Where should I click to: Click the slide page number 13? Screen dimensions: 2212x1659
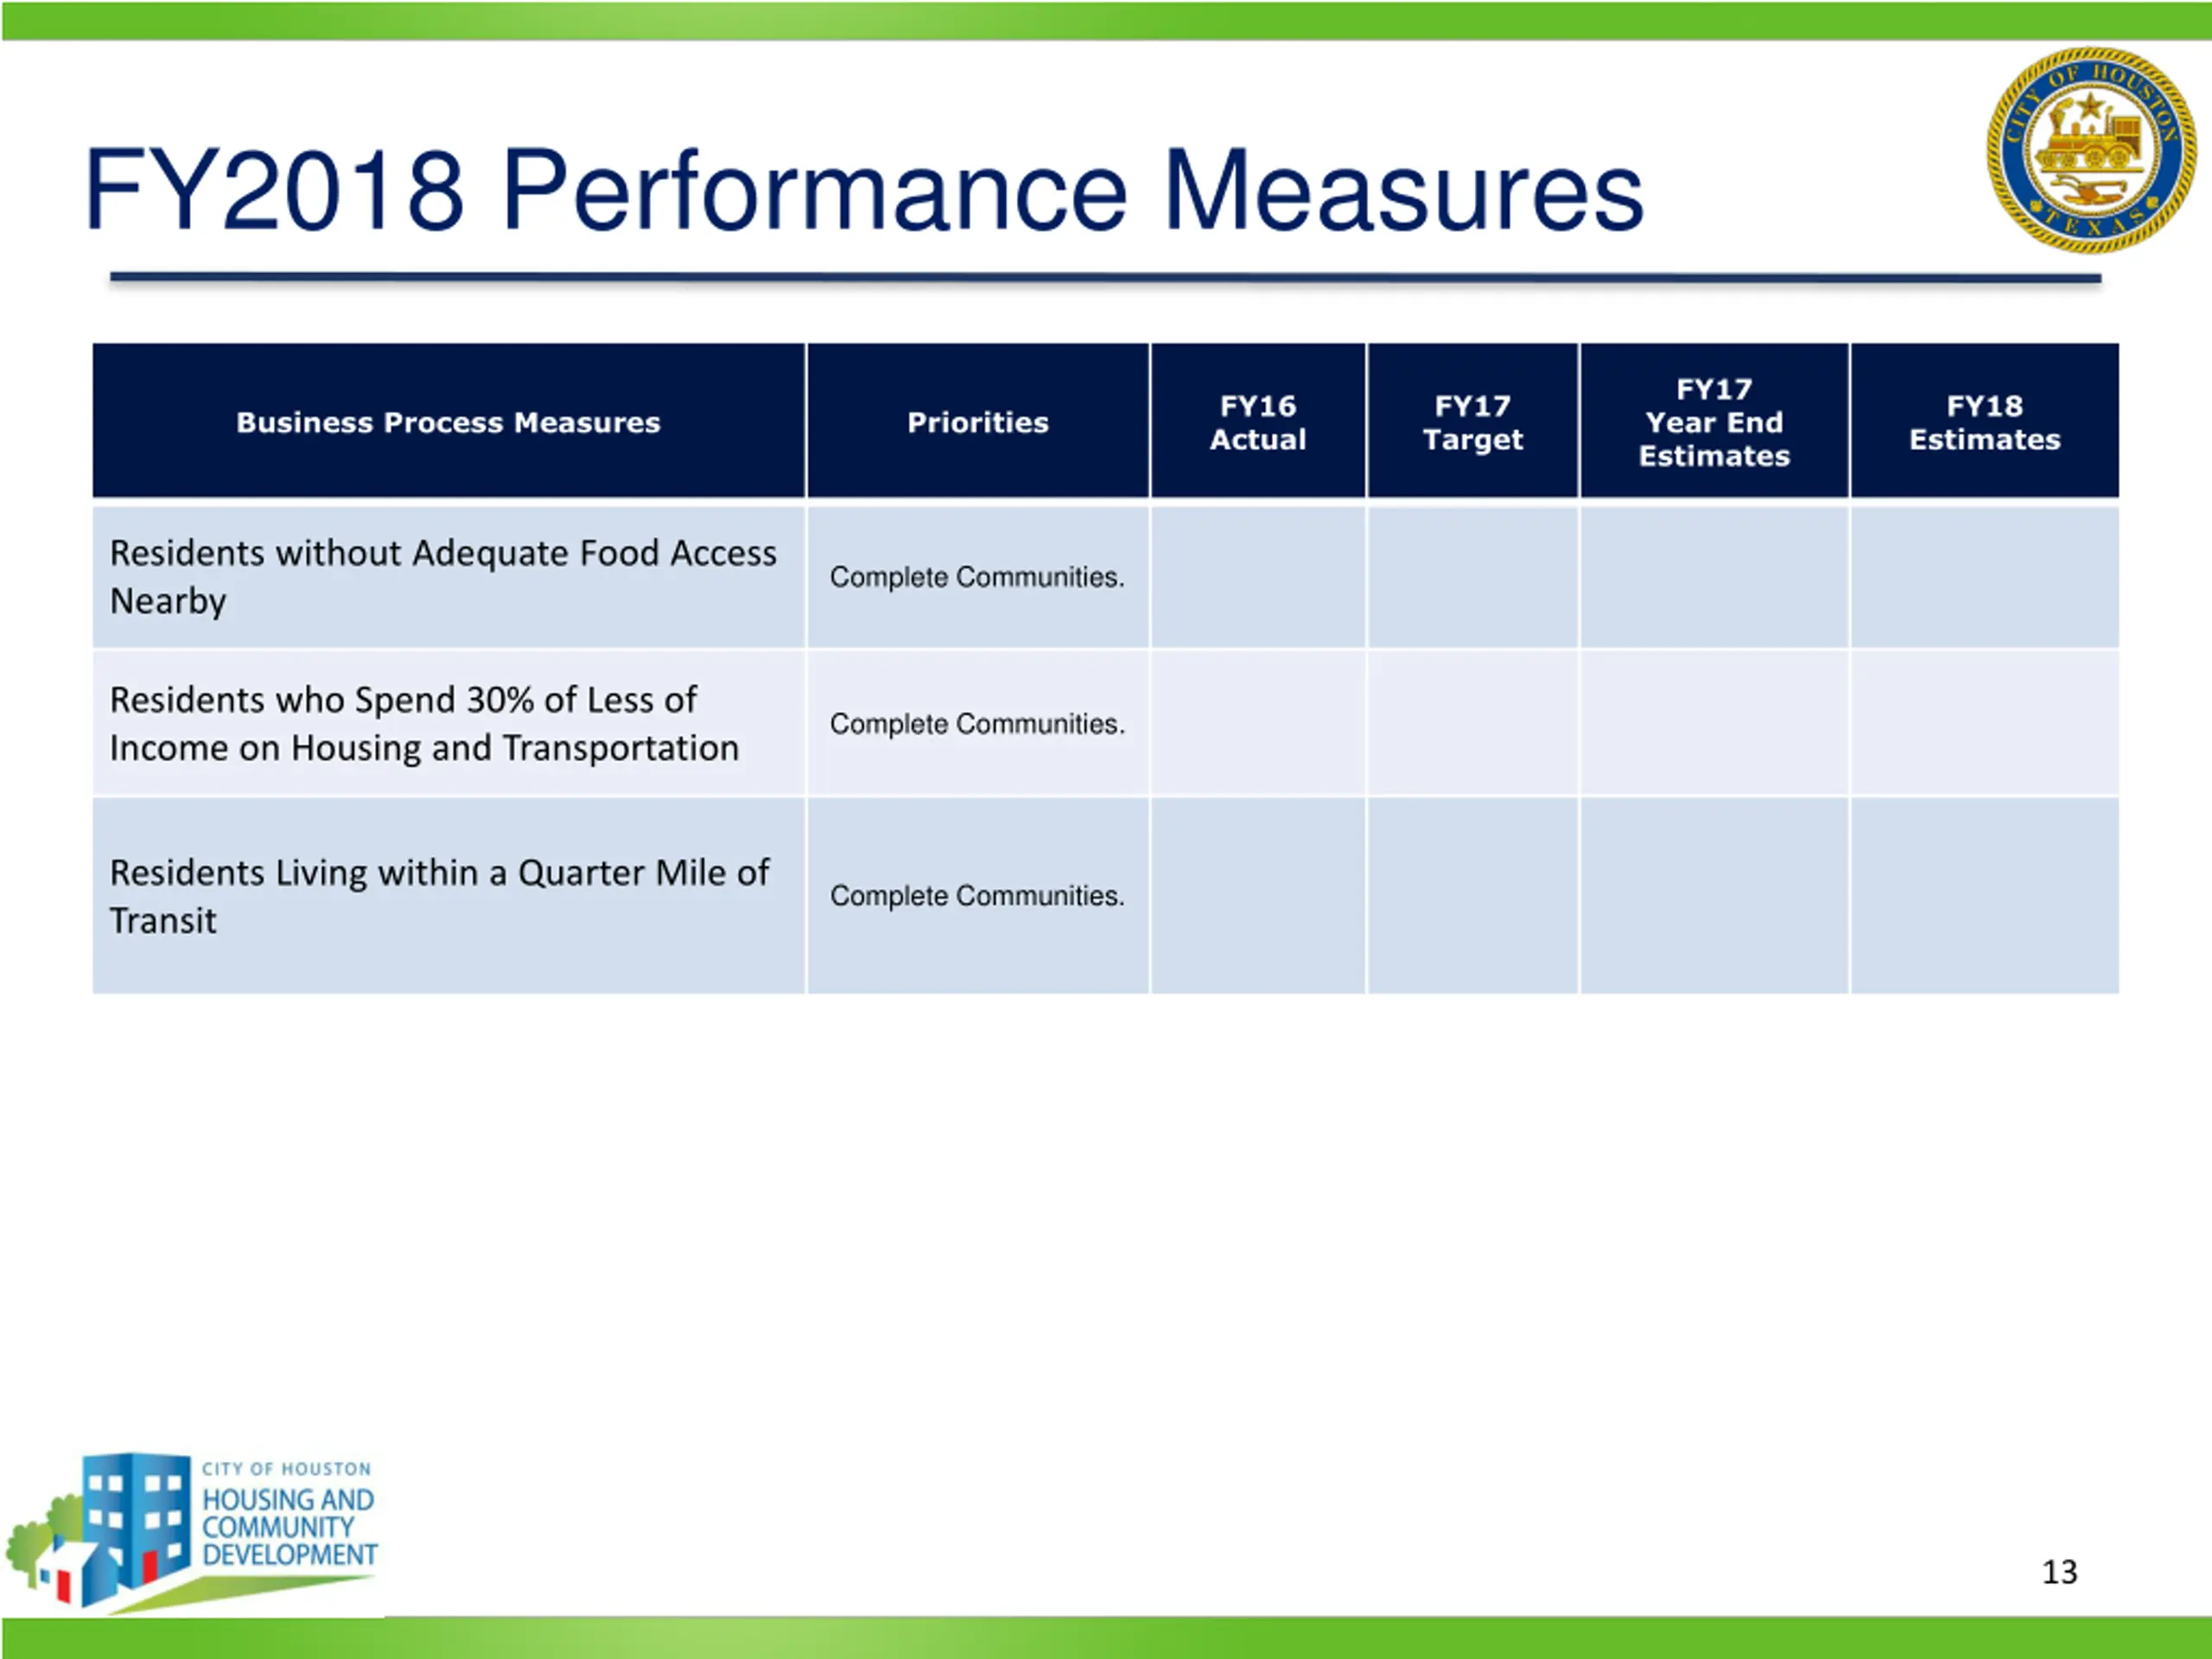tap(2059, 1572)
